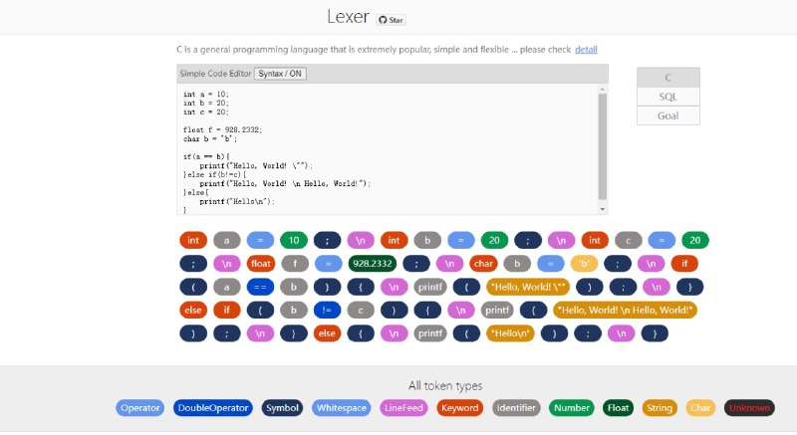
Task: Toggle the Syntax / ON button
Action: [280, 74]
